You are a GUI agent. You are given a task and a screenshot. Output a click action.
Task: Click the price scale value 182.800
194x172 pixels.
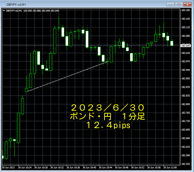[186, 104]
